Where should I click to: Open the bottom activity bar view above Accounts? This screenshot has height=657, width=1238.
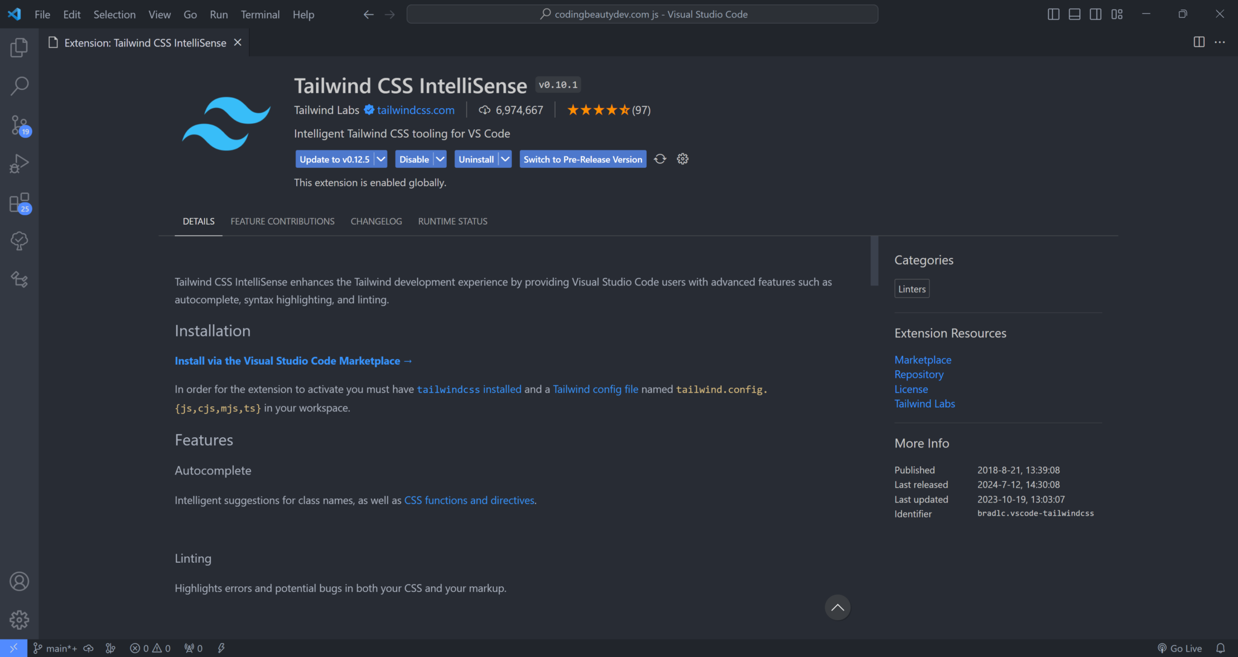(19, 280)
